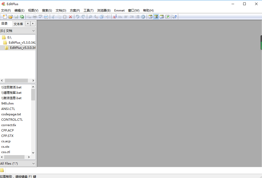The height and width of the screenshot is (178, 262).
Task: Activate the context help arrow tool
Action: [175, 17]
